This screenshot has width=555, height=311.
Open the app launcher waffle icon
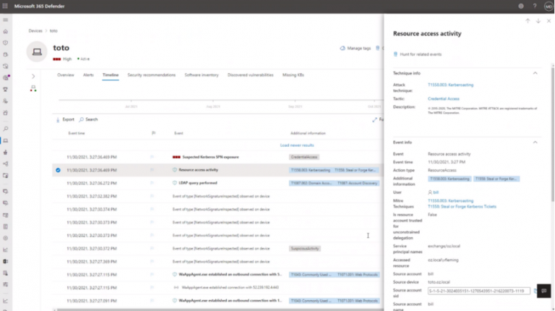tap(7, 6)
